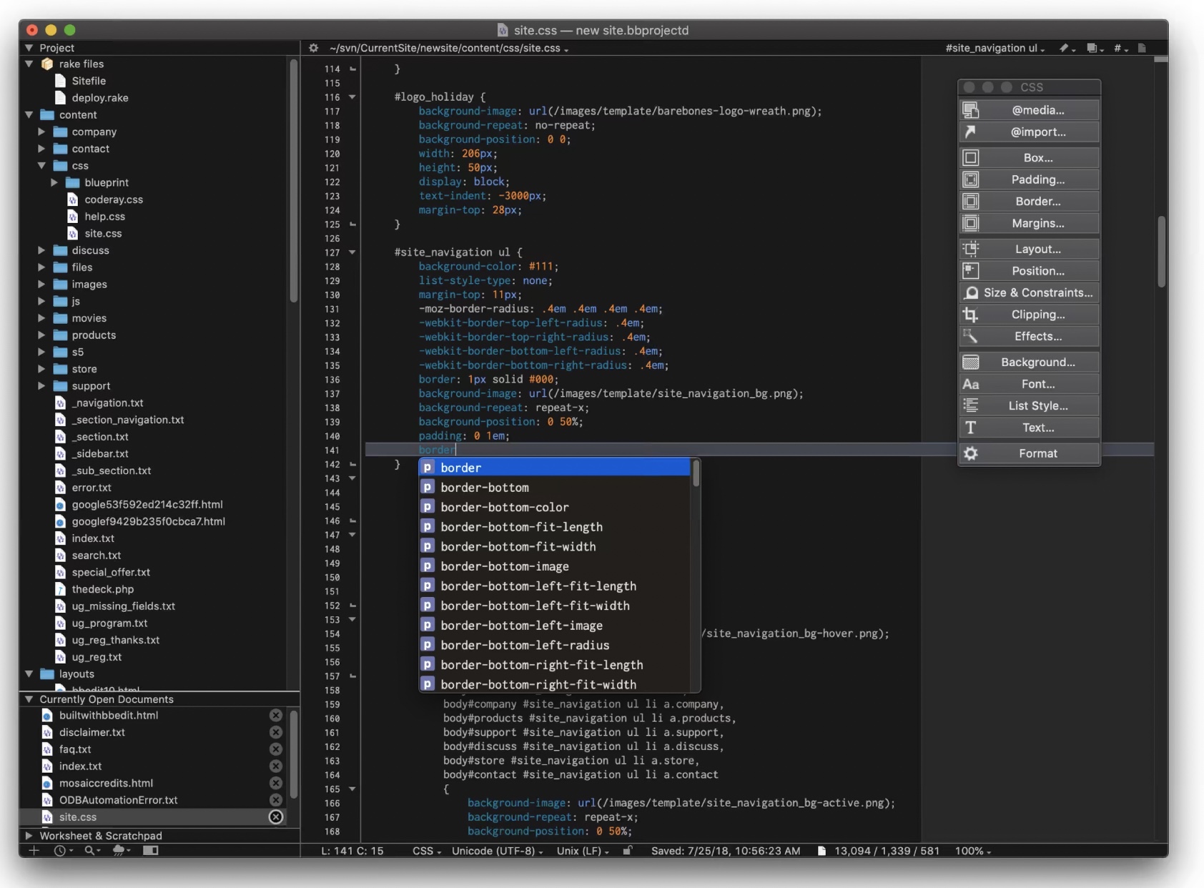The image size is (1204, 888).
Task: Select border-bottom-color from the completion list
Action: pos(504,507)
